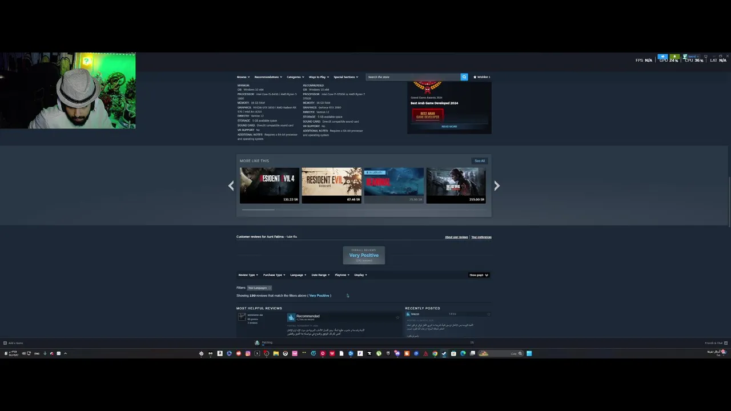Open Instagram icon in the taskbar

point(248,353)
